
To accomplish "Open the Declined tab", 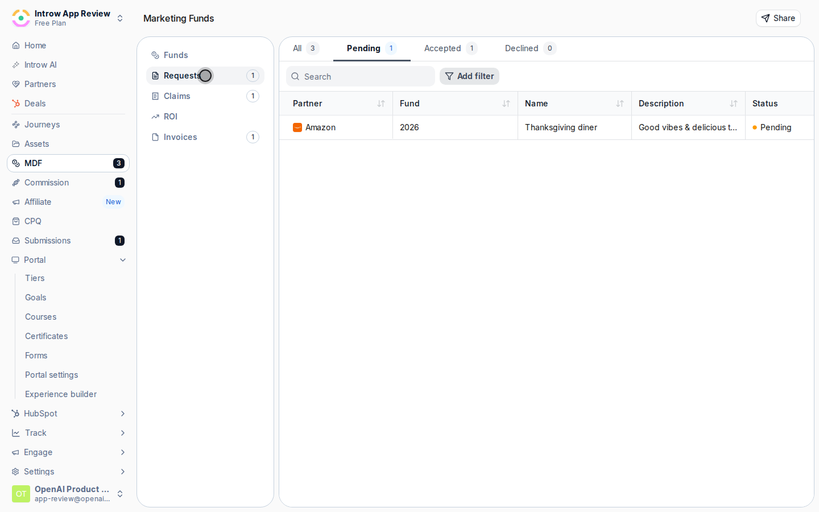I will coord(530,48).
